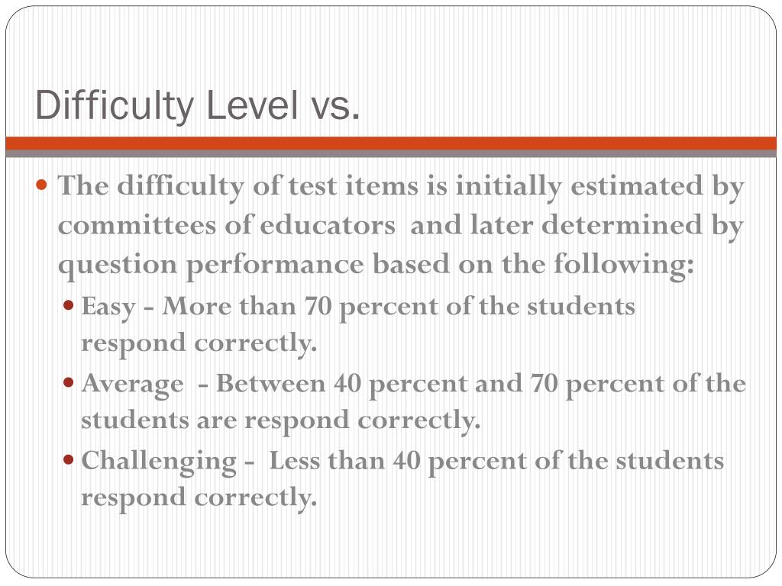
Task: Click "More than 70 percent of the students"
Action: coord(399,307)
